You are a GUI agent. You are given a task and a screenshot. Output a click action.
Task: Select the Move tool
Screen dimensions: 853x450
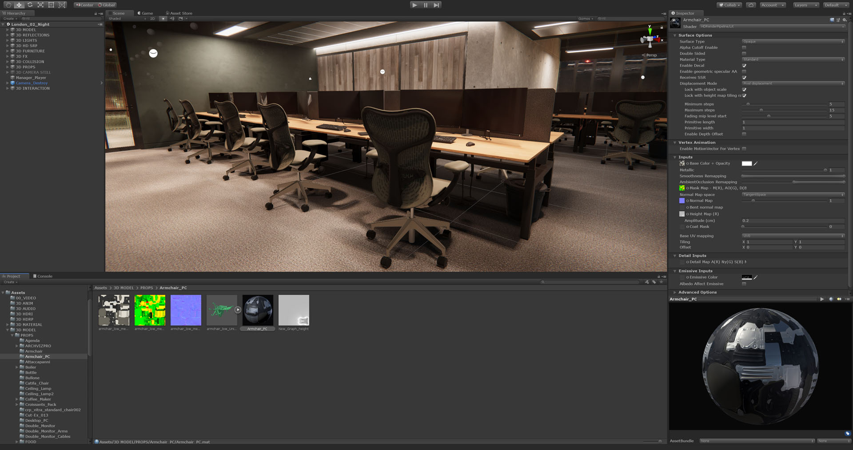point(19,5)
